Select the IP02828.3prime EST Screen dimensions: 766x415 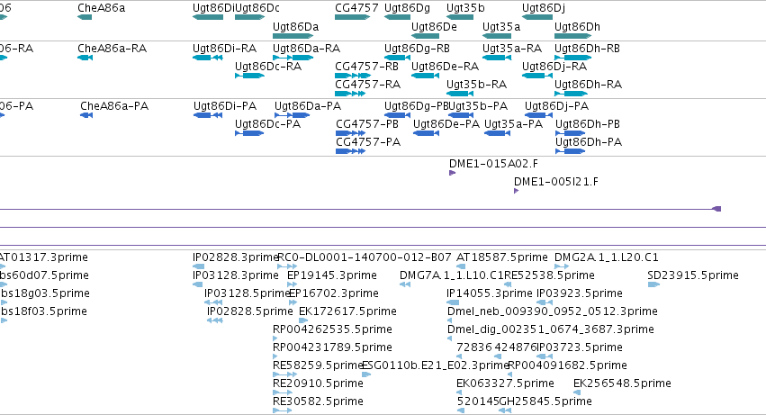(198, 266)
